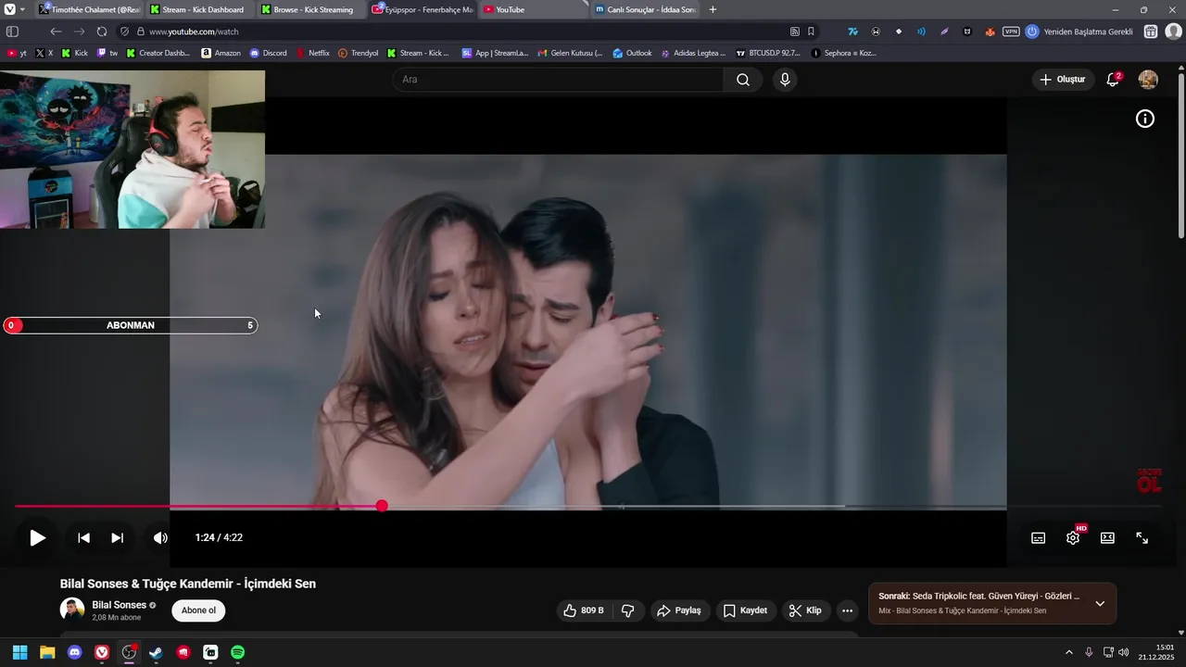Open page feeds RSS icon
Image resolution: width=1186 pixels, height=667 pixels.
click(x=794, y=31)
